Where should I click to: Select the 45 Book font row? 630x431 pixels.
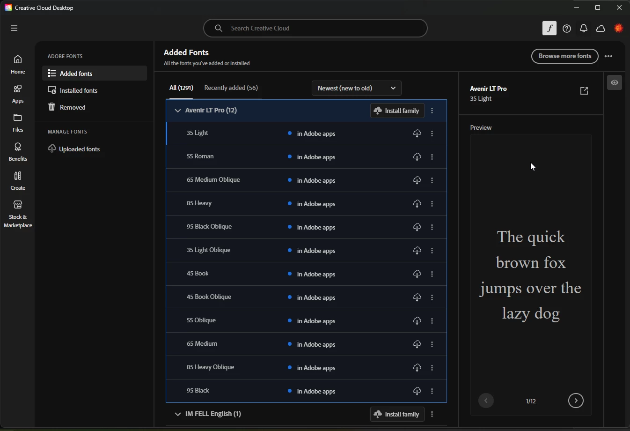tap(307, 274)
